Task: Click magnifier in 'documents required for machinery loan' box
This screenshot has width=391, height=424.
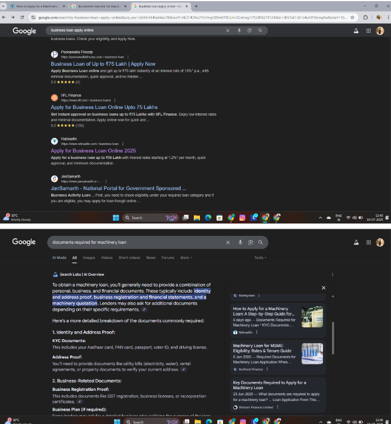Action: (x=261, y=242)
